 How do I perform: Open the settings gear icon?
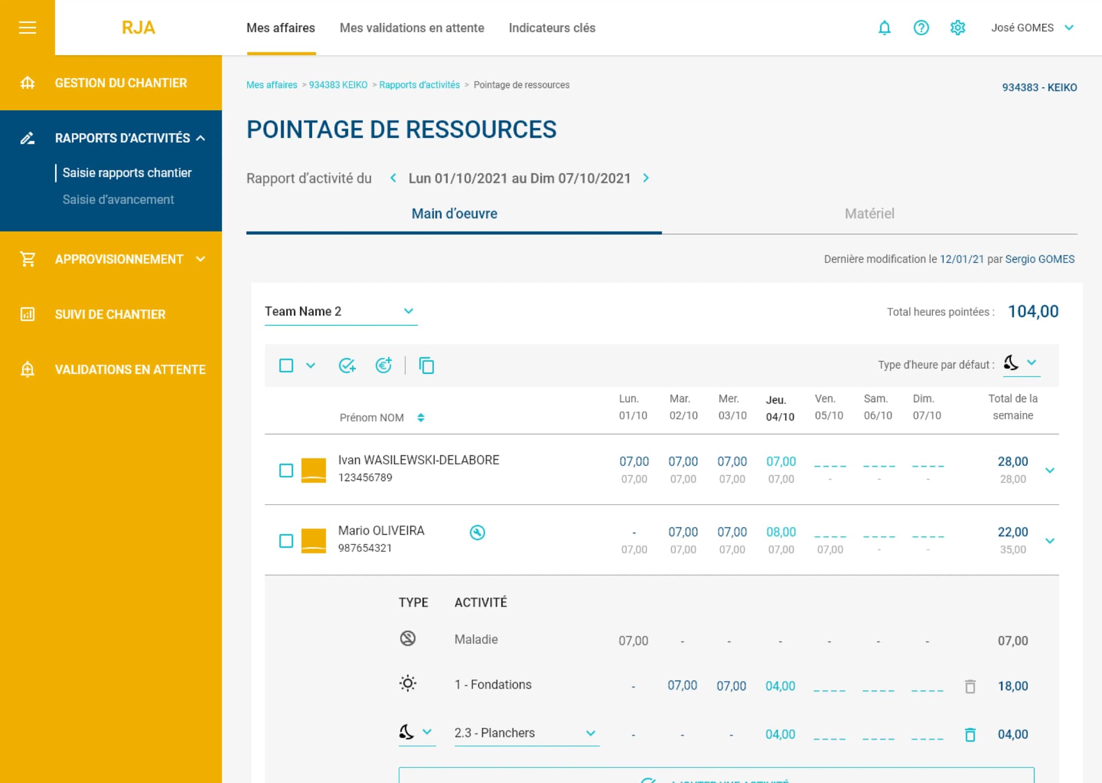coord(957,28)
